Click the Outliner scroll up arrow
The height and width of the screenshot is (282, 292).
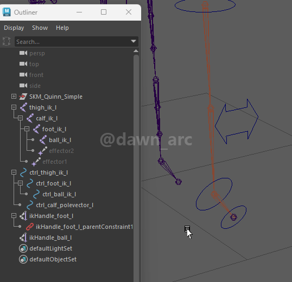tap(136, 51)
